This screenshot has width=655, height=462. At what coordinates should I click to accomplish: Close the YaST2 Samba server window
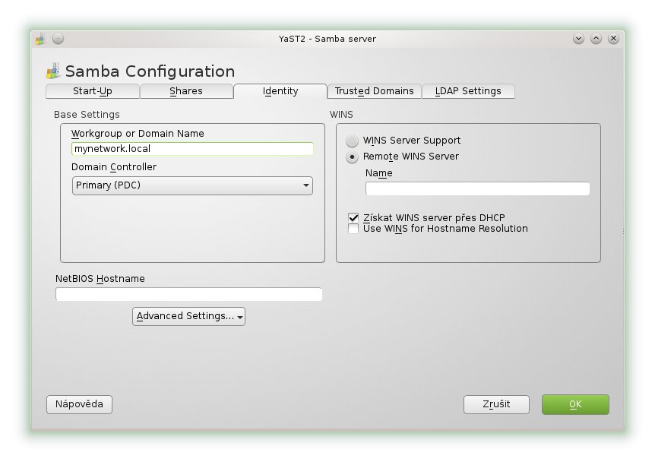(613, 39)
